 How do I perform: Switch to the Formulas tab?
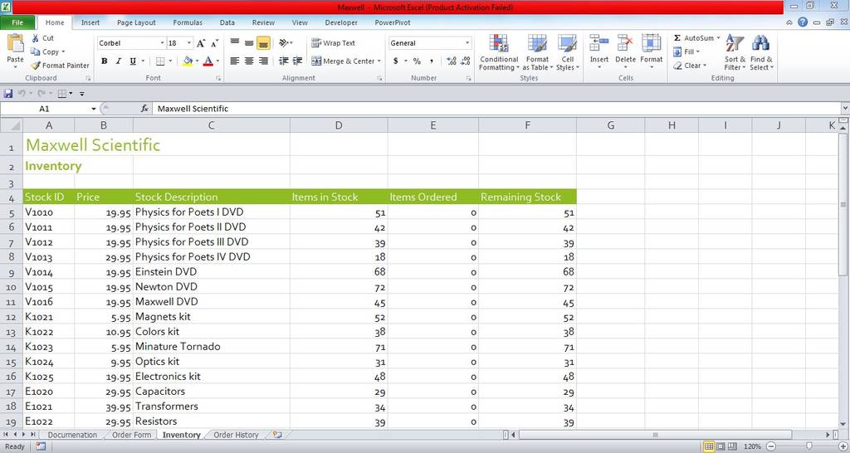[x=188, y=22]
